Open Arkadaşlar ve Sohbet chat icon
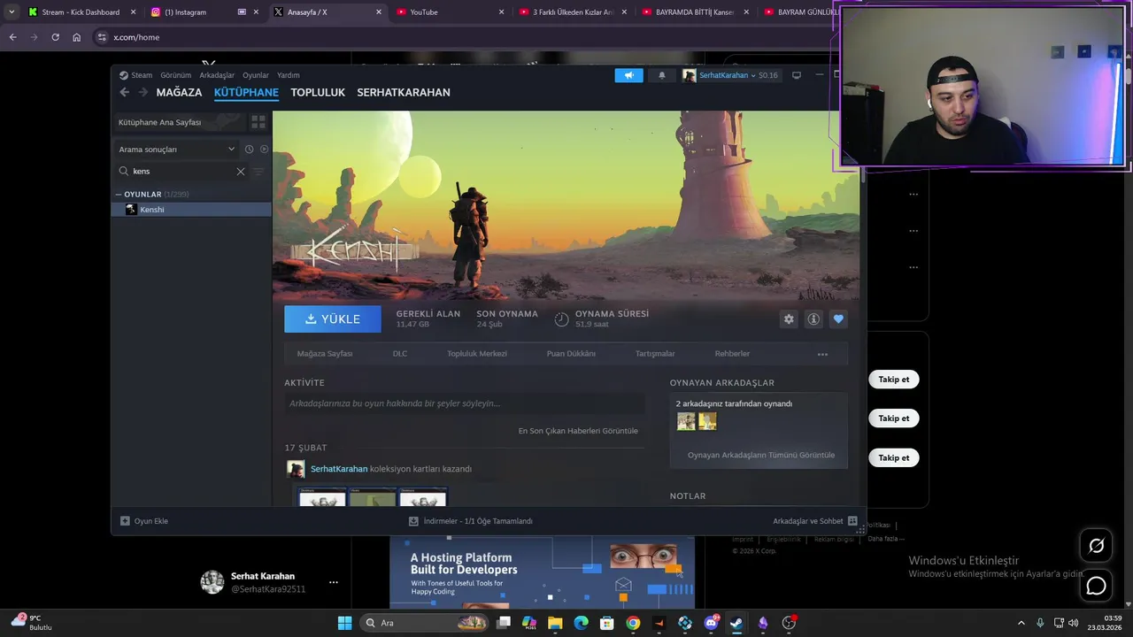1133x637 pixels. [x=852, y=521]
